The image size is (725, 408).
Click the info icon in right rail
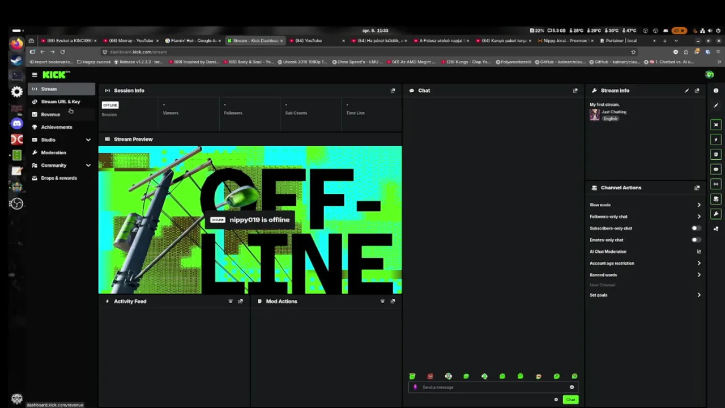pos(716,91)
